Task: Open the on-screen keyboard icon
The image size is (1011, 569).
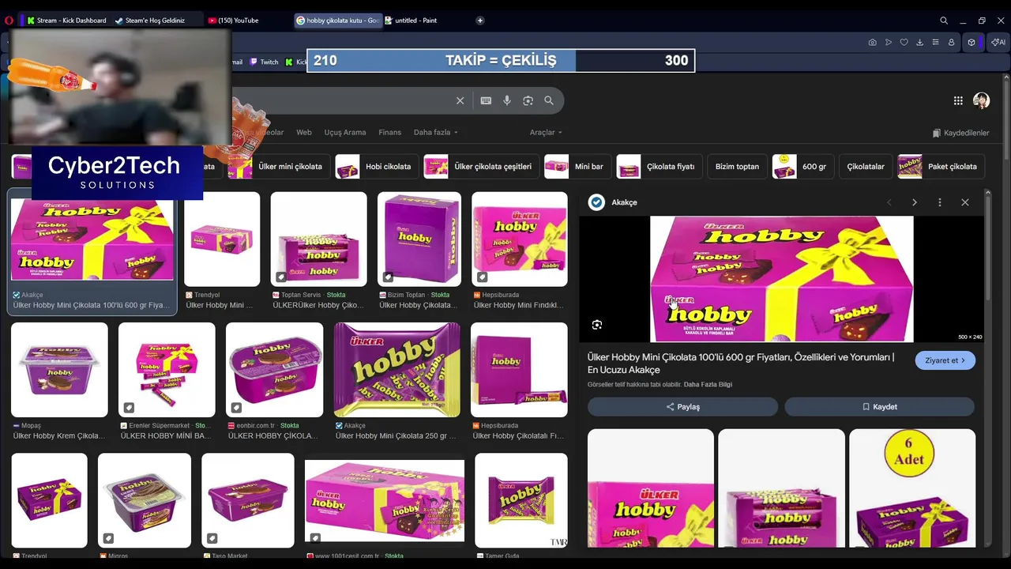Action: (486, 100)
